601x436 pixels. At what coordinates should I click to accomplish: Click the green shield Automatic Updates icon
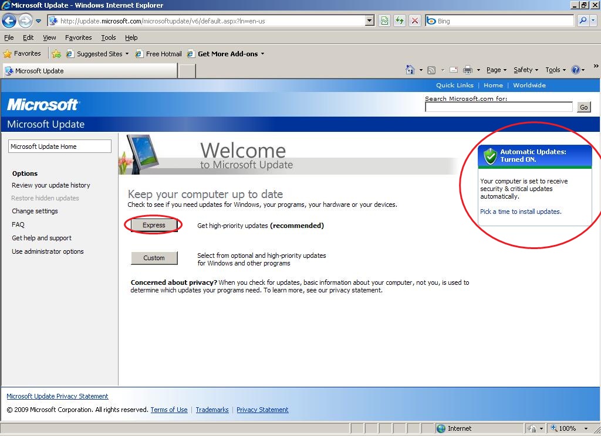(490, 156)
